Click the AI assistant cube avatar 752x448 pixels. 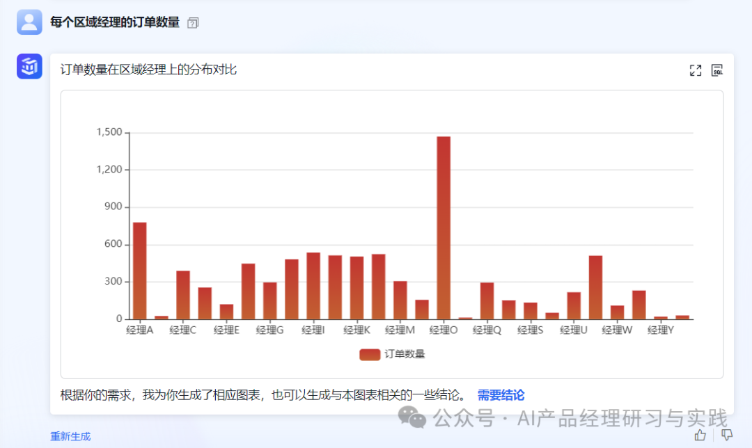point(29,66)
